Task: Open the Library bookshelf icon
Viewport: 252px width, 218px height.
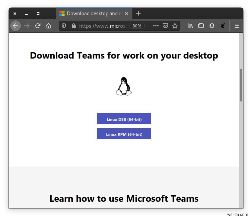Action: [190, 26]
